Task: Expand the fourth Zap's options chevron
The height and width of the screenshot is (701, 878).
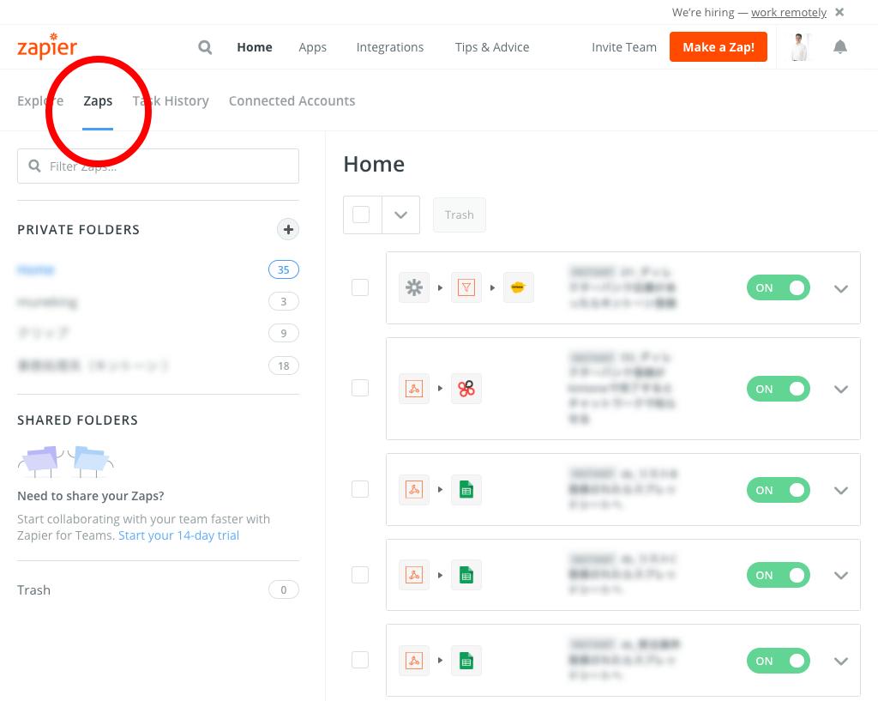Action: point(841,576)
